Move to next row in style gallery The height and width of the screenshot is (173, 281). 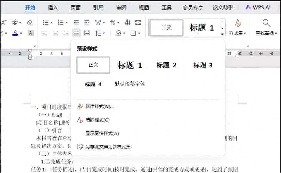pos(222,28)
